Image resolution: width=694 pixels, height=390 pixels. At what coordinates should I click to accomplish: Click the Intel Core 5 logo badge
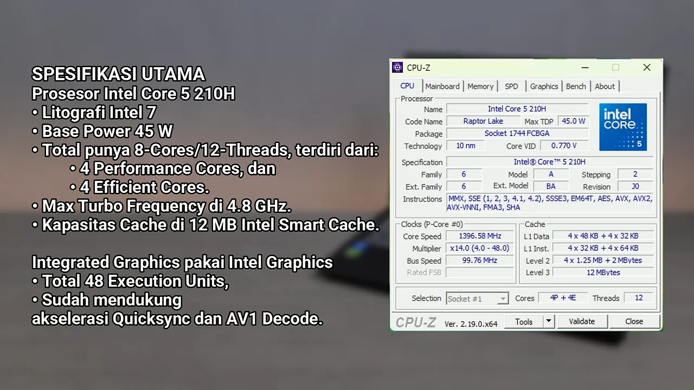pos(623,127)
